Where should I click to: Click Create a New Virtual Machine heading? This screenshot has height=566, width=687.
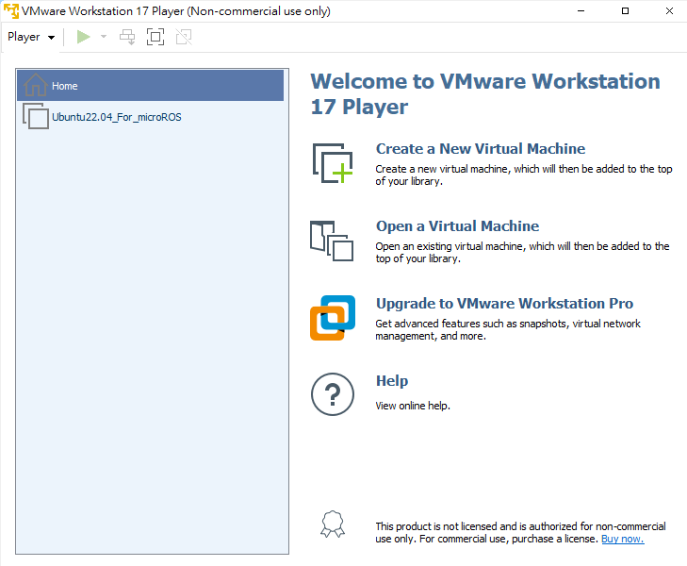(x=481, y=149)
